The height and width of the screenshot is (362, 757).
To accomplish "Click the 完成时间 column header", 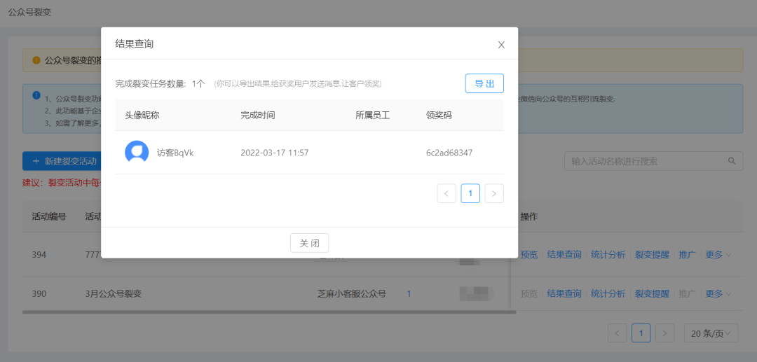I will coord(258,116).
